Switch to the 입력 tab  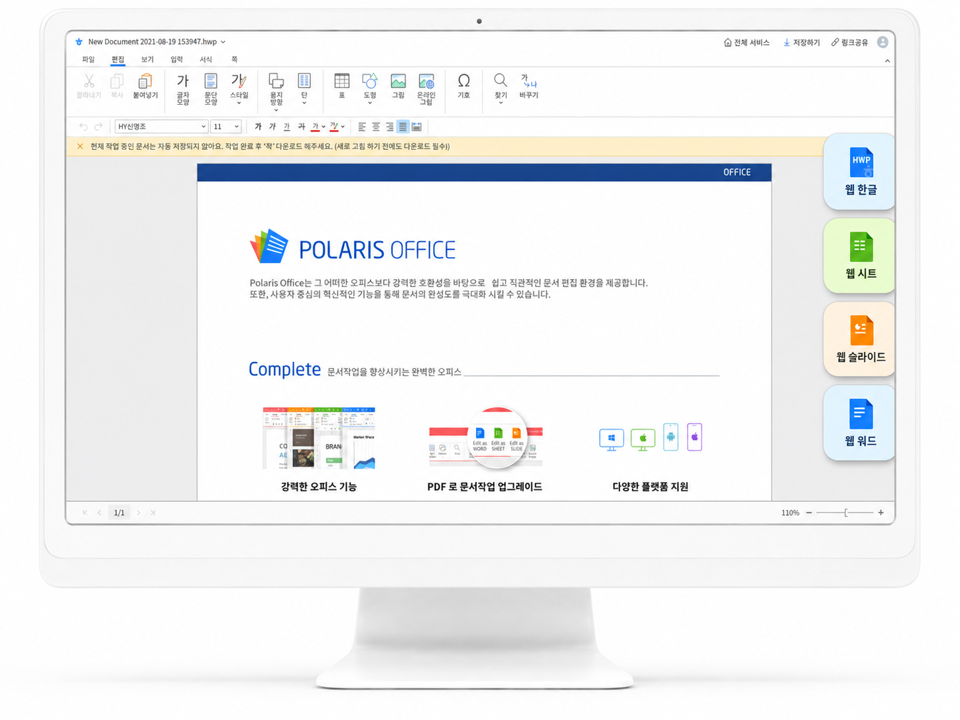176,60
